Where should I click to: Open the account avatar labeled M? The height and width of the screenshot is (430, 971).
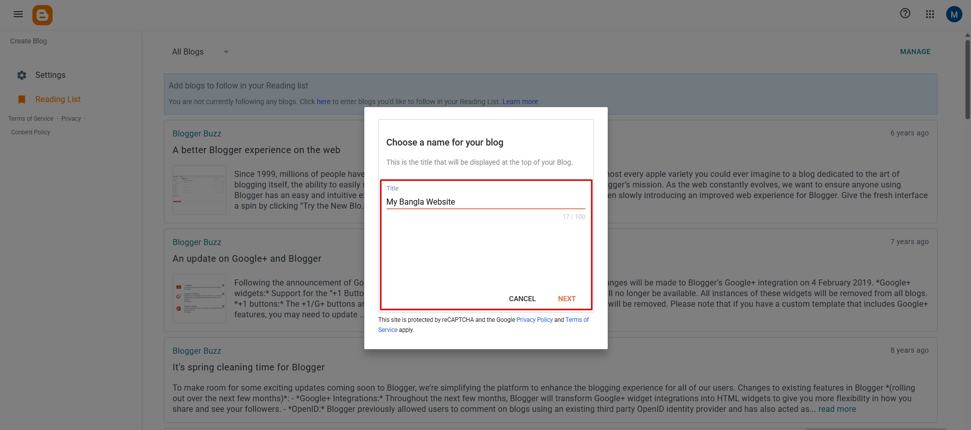pos(954,14)
